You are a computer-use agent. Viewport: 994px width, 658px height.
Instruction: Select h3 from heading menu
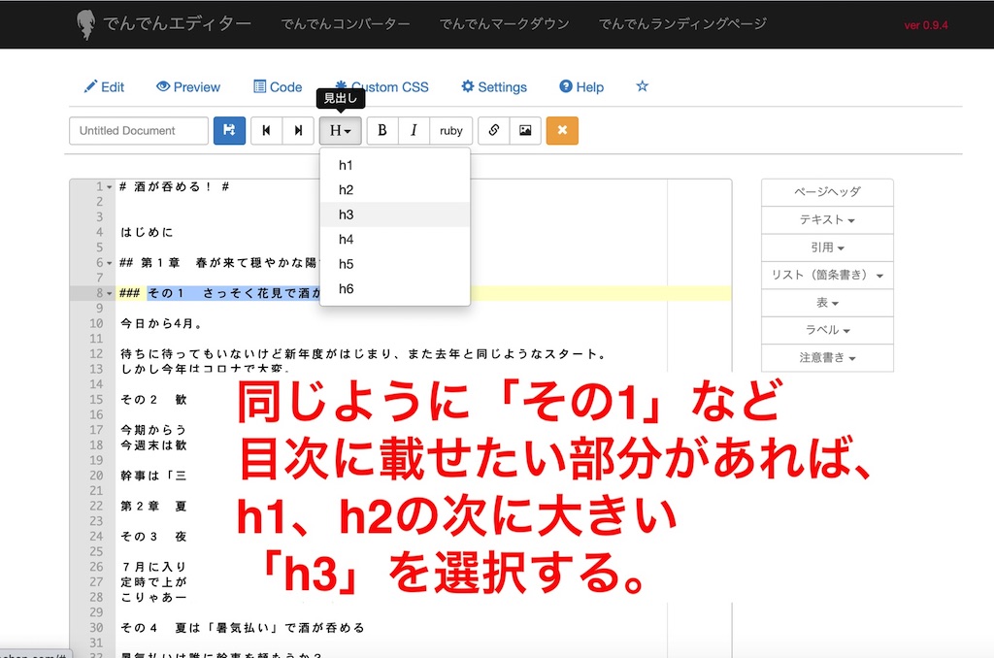(x=347, y=214)
